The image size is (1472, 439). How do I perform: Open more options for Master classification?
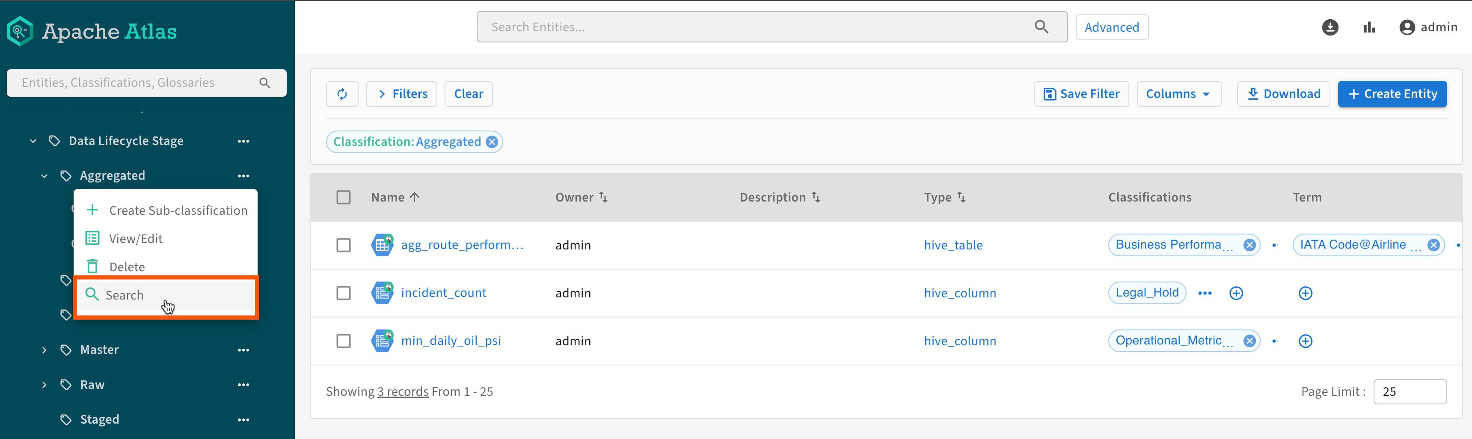[243, 350]
